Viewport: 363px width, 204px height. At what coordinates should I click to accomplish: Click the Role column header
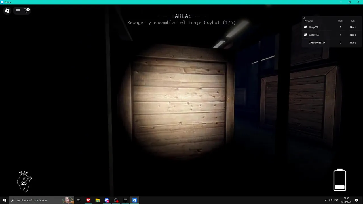coord(353,21)
